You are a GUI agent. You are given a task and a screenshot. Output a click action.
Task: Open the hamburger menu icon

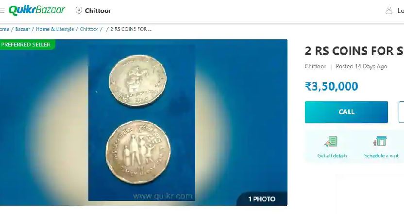click(2, 10)
